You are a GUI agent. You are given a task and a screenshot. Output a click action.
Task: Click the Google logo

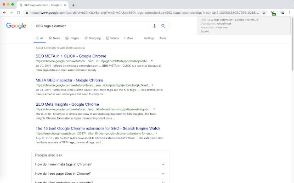click(x=16, y=26)
